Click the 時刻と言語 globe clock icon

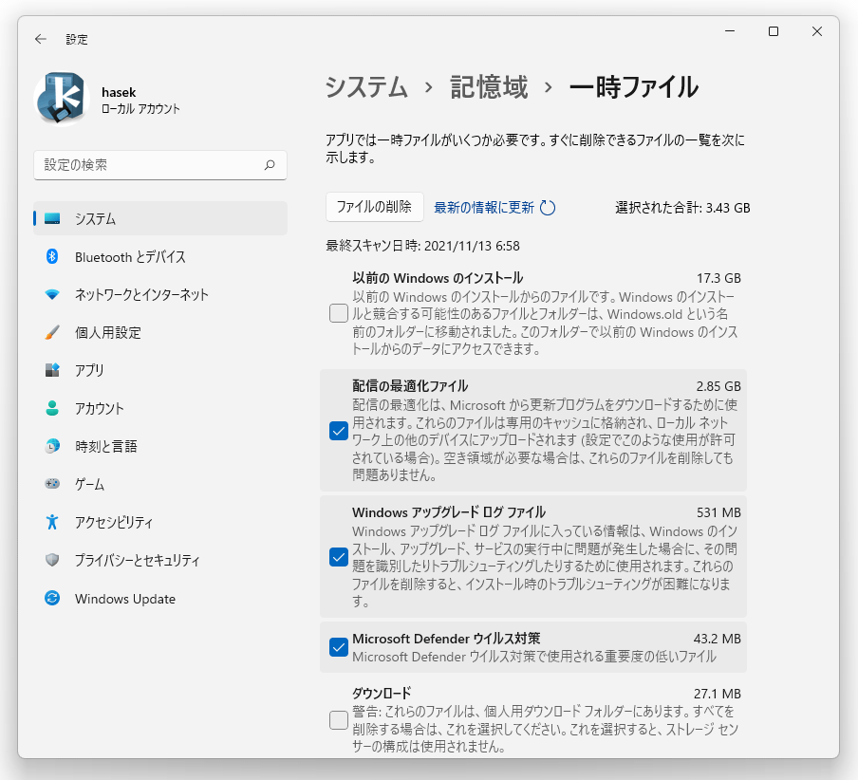click(x=52, y=446)
